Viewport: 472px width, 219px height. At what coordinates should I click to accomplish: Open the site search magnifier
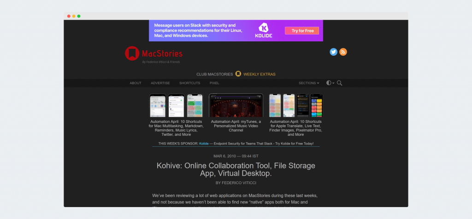(340, 83)
